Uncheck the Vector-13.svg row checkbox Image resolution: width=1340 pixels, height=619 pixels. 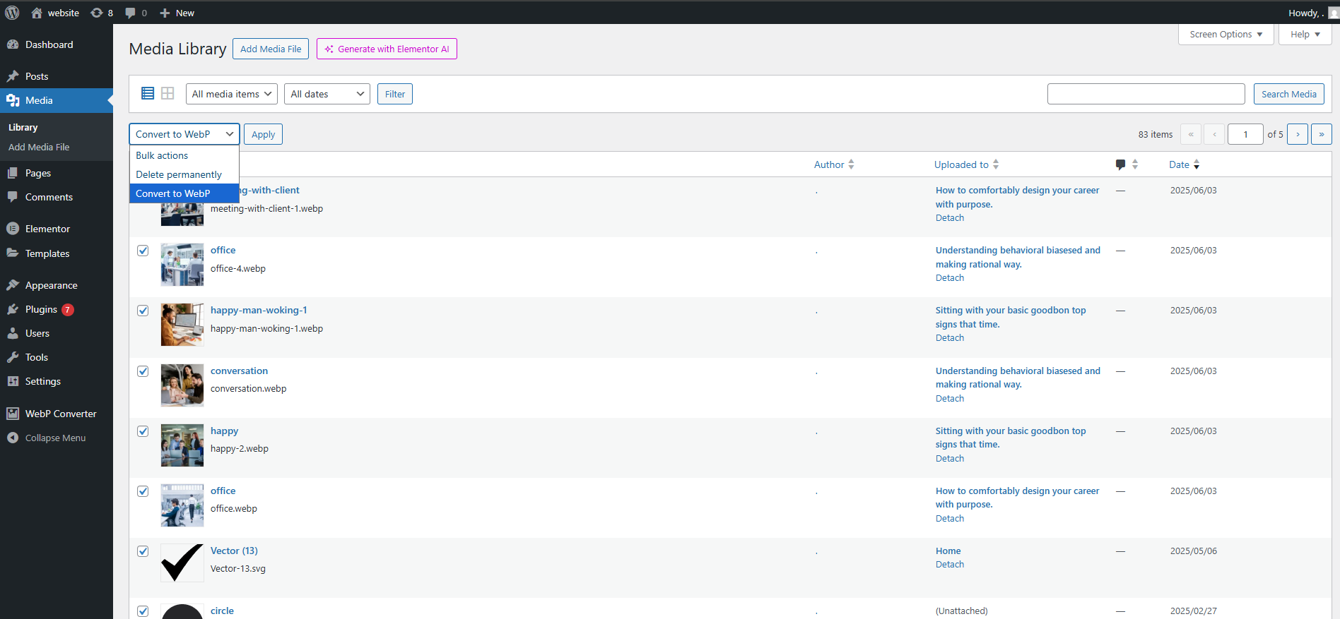click(x=143, y=551)
